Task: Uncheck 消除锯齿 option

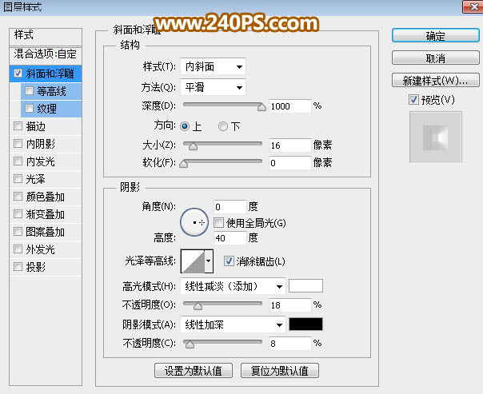Action: coord(229,261)
